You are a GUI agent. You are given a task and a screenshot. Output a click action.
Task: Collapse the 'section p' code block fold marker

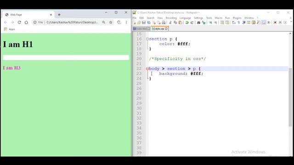(x=147, y=39)
